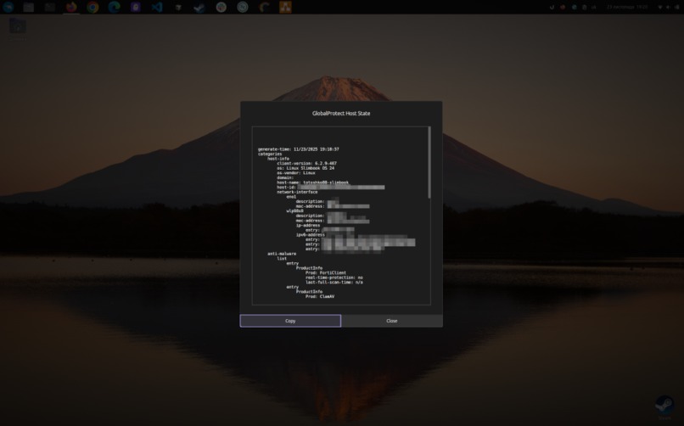The height and width of the screenshot is (426, 684).
Task: Click the 'host-name' line in host info
Action: point(313,182)
